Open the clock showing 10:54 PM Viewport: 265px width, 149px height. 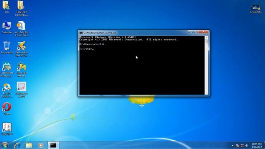[x=257, y=145]
